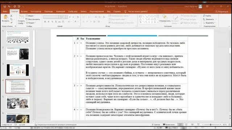Open the change case Aa dropdown
The height and width of the screenshot is (130, 232).
pyautogui.click(x=69, y=22)
